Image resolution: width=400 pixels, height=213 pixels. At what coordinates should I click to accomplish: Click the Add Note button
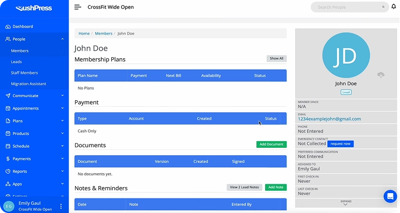pos(276,187)
